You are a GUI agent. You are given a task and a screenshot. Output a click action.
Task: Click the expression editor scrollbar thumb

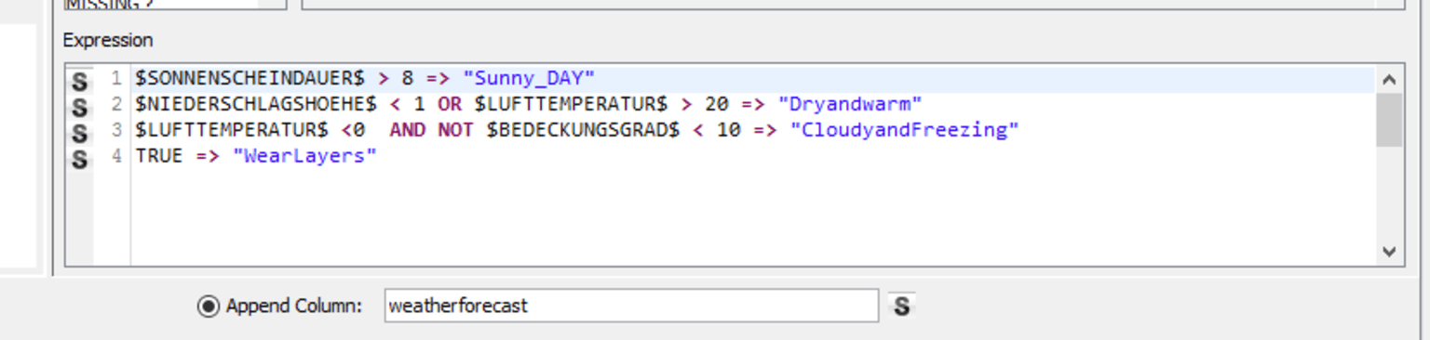tap(1389, 120)
